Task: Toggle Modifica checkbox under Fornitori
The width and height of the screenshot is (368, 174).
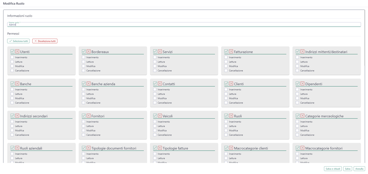Action: click(x=83, y=130)
